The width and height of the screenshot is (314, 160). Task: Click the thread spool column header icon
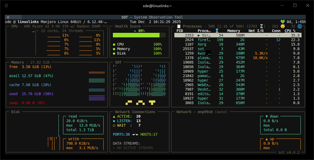click(217, 31)
